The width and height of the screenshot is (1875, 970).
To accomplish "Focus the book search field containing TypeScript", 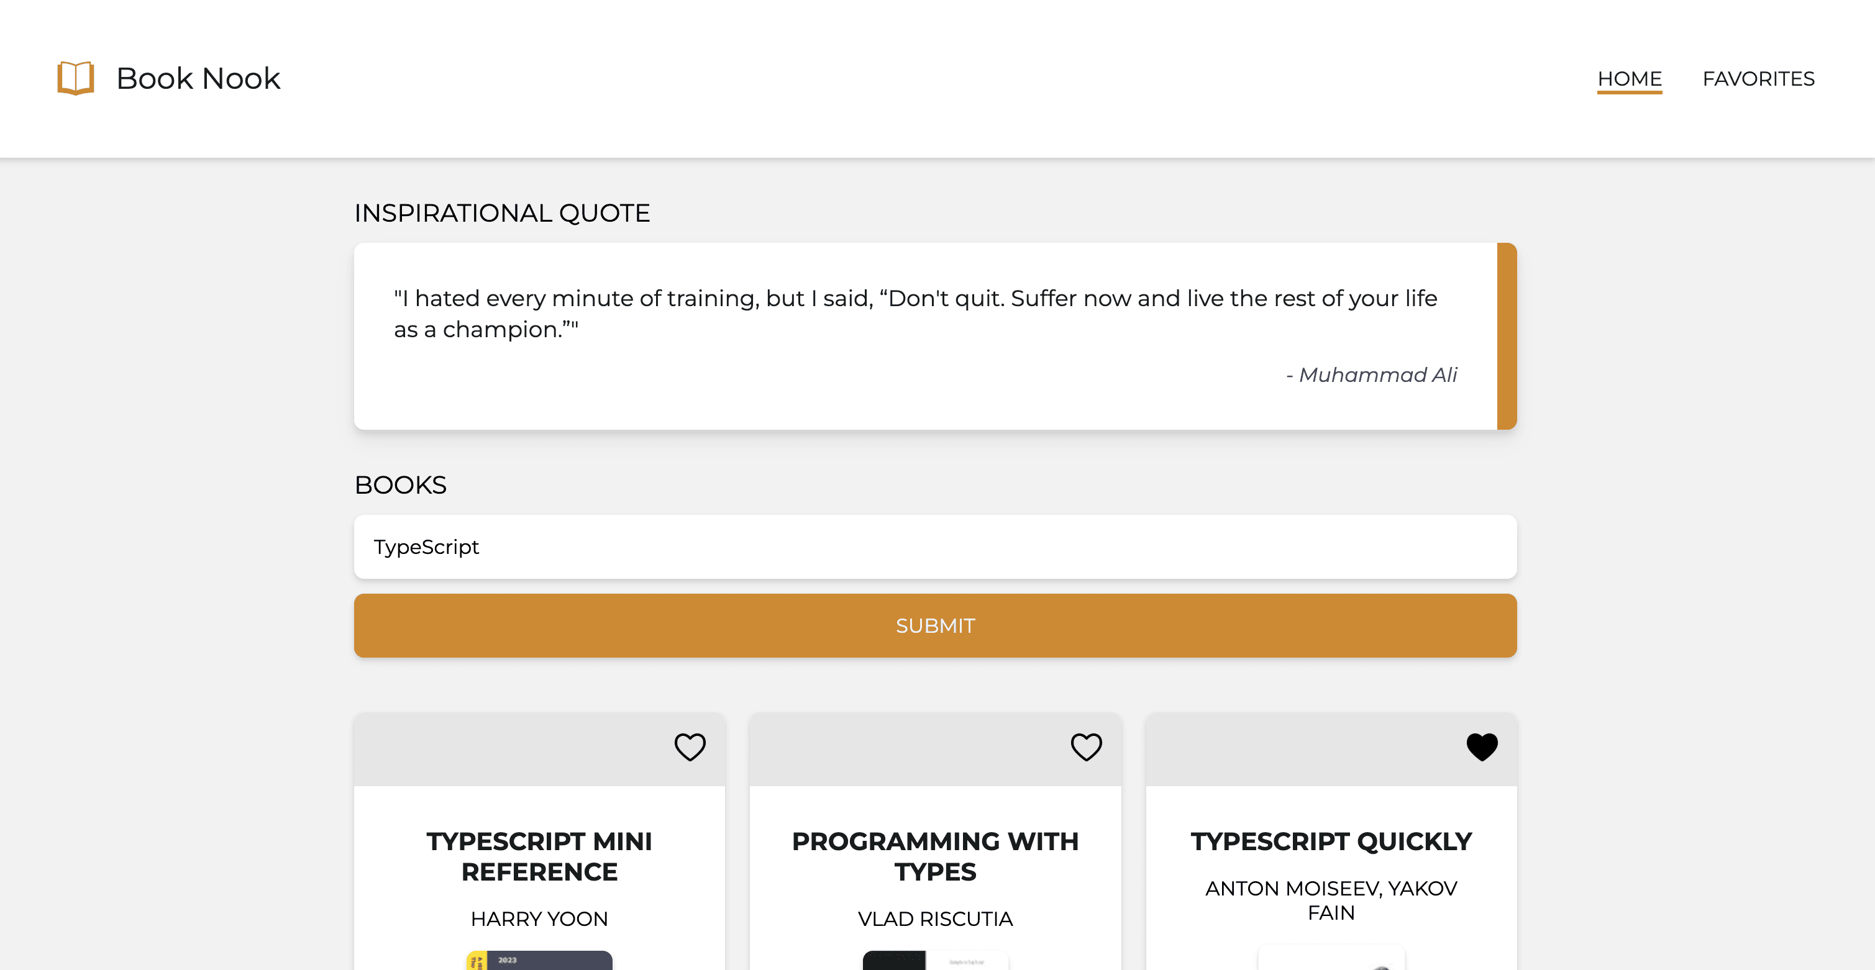I will pos(934,547).
